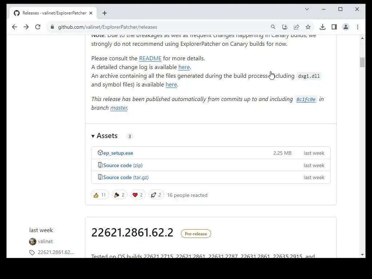This screenshot has height=279, width=372.
Task: Click the zip file icon beside Source code (zip)
Action: (x=100, y=165)
